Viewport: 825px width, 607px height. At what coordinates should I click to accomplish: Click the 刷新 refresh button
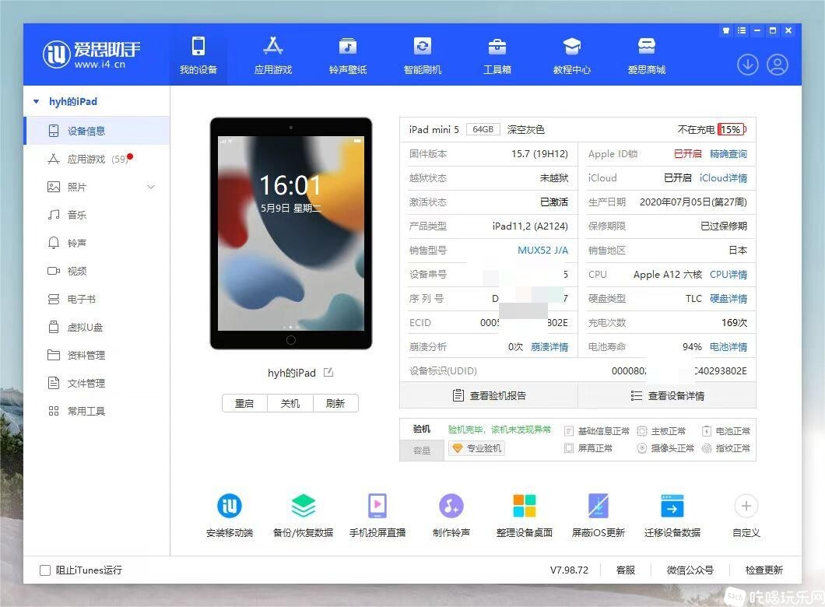335,403
